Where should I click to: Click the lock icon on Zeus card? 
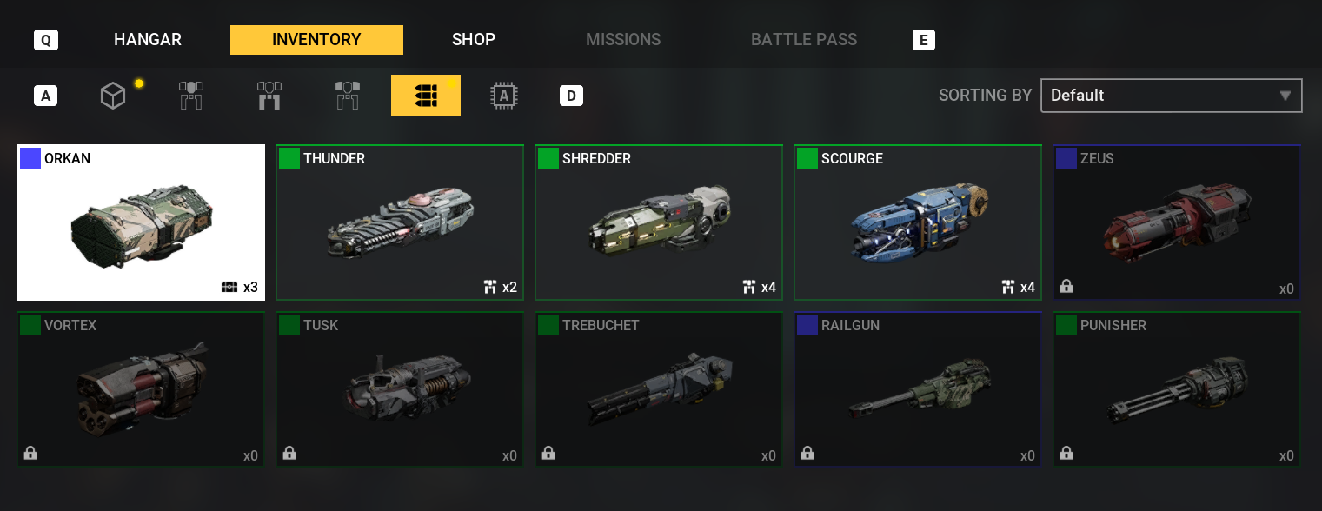[x=1066, y=286]
